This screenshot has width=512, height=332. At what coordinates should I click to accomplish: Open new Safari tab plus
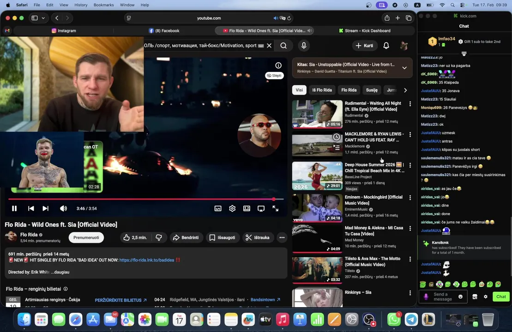click(x=398, y=18)
